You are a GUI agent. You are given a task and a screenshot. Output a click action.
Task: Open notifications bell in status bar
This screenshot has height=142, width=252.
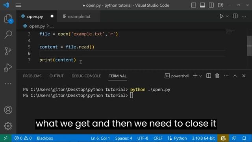pos(244,138)
